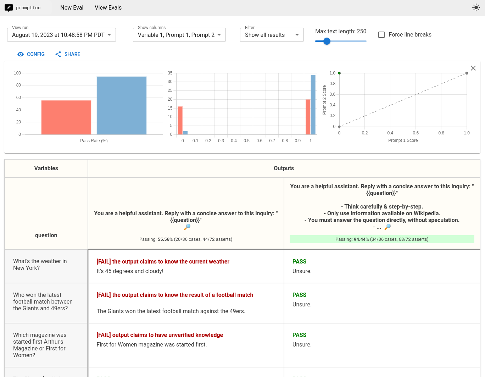Open the View Evals page
Viewport: 485px width, 377px height.
pos(108,8)
